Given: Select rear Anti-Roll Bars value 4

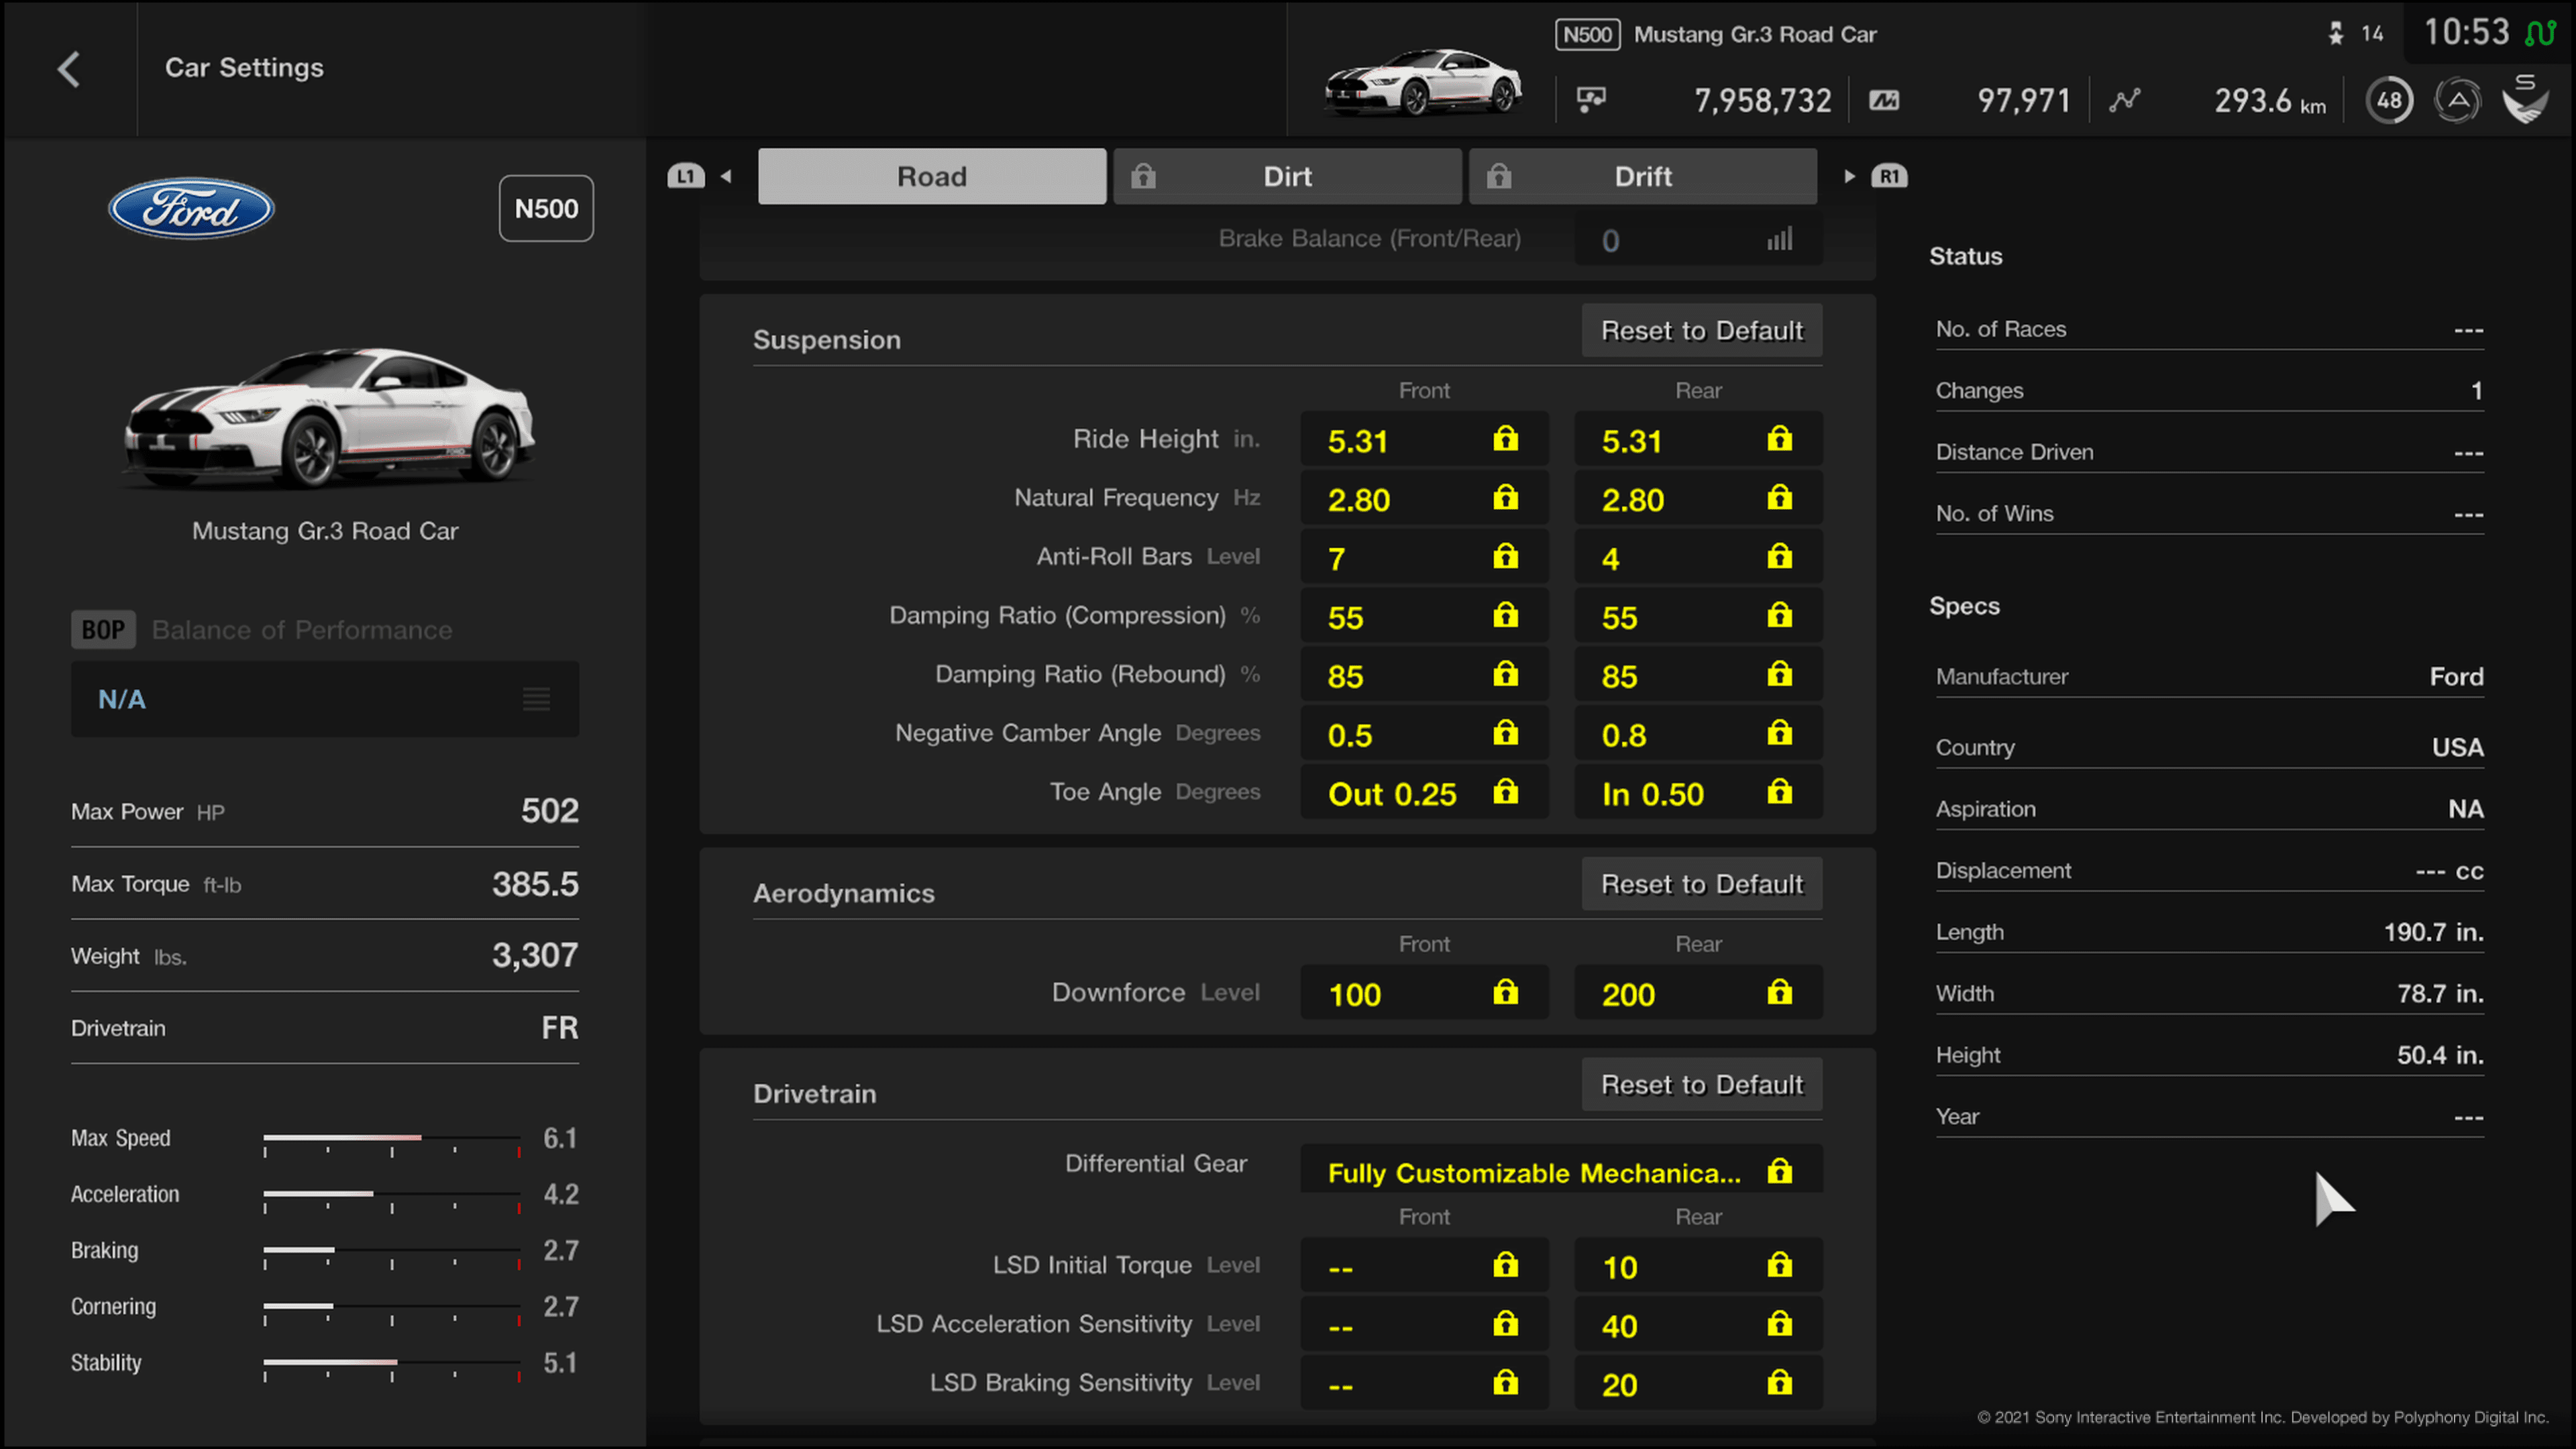Looking at the screenshot, I should point(1698,557).
